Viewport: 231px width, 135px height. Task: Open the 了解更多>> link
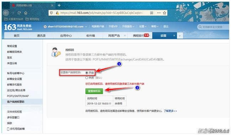coord(170,111)
